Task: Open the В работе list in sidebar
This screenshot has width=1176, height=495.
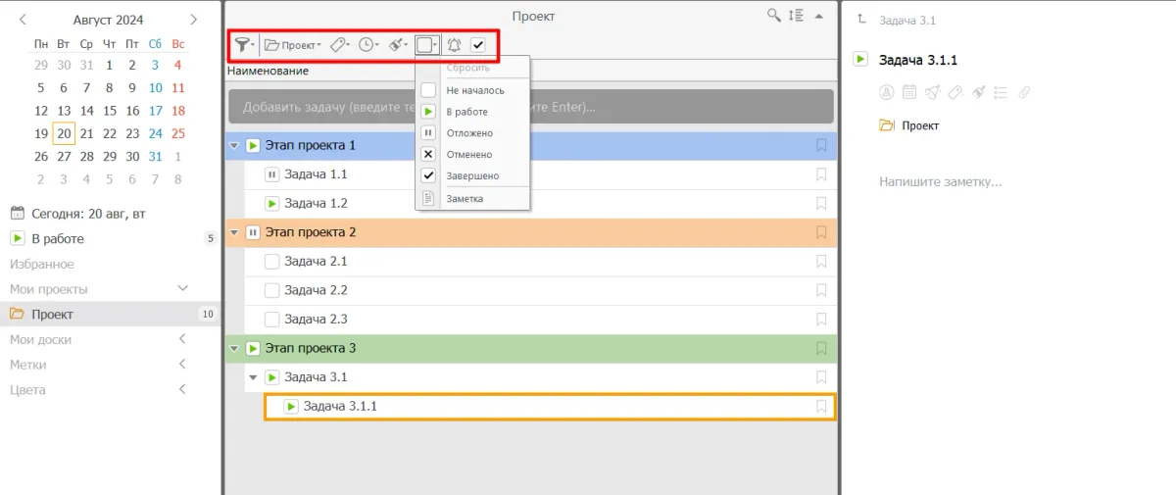Action: [x=58, y=238]
